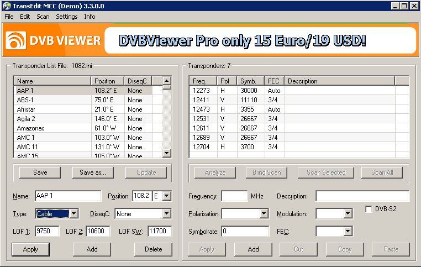Sort satellites by Name column header
The height and width of the screenshot is (267, 421).
coord(52,81)
